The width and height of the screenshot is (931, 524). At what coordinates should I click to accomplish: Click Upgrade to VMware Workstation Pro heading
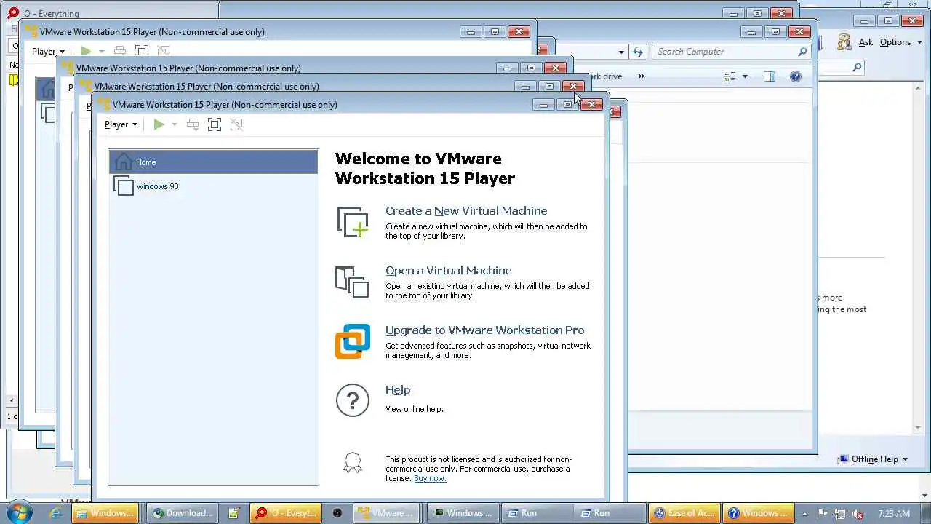coord(484,330)
